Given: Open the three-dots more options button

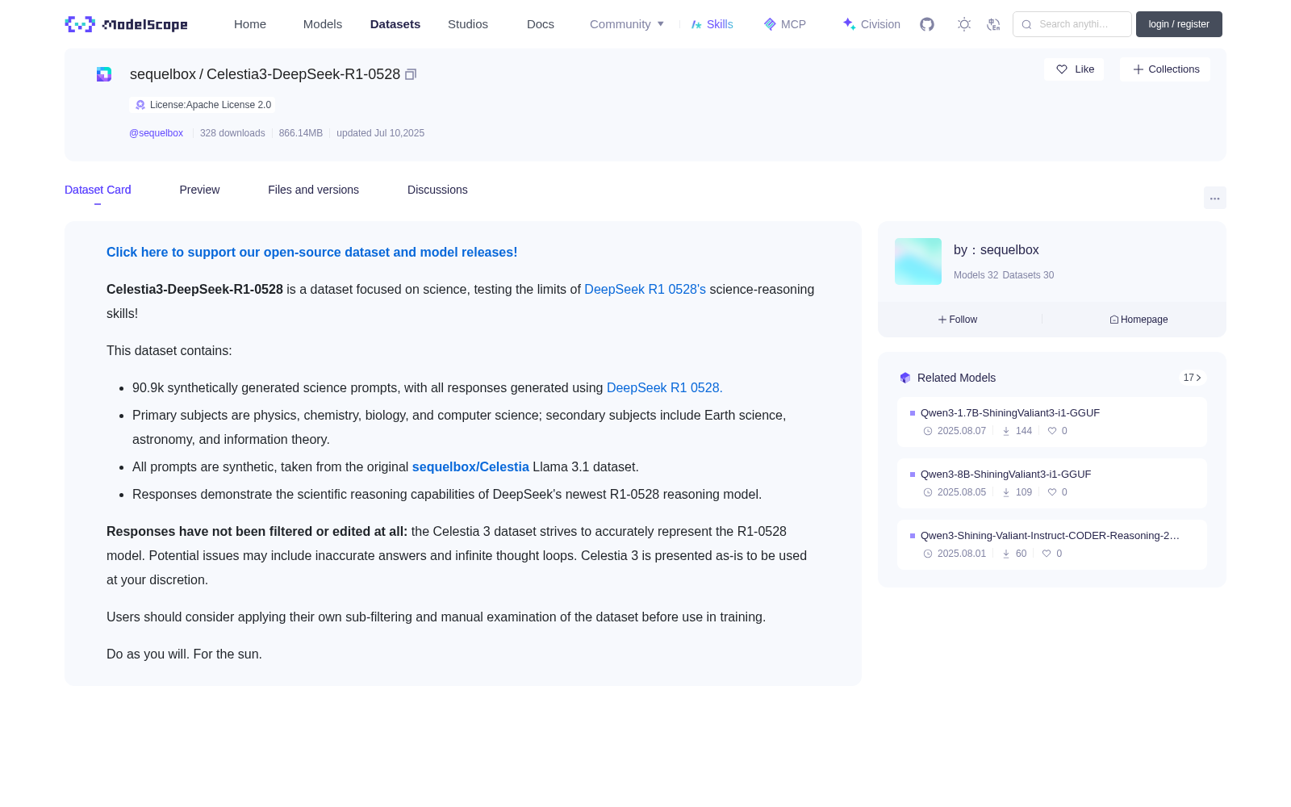Looking at the screenshot, I should pos(1215,198).
